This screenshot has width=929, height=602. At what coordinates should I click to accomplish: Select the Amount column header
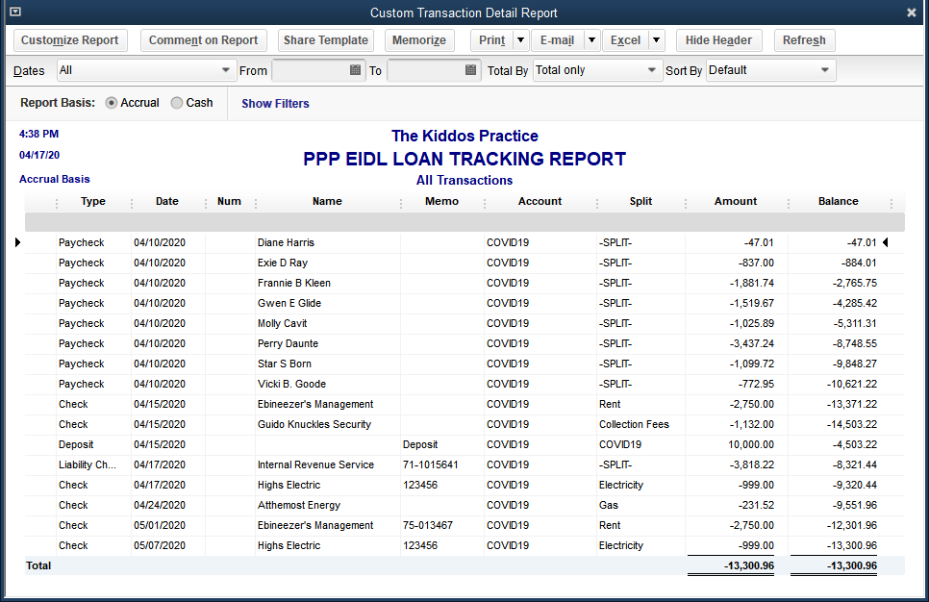tap(736, 201)
